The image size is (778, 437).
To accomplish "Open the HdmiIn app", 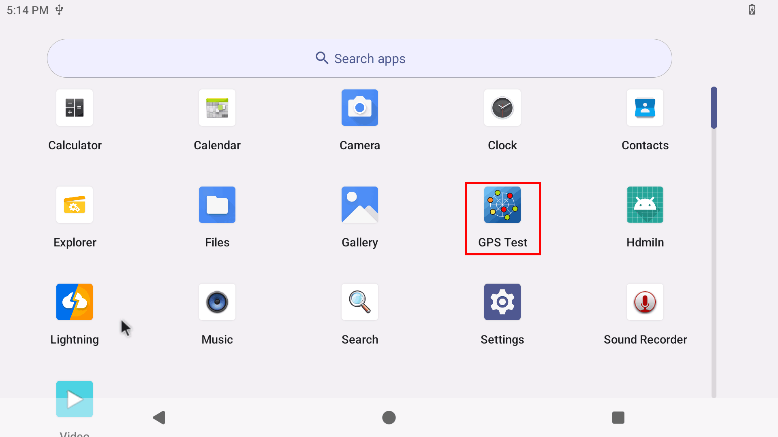I will (x=645, y=205).
